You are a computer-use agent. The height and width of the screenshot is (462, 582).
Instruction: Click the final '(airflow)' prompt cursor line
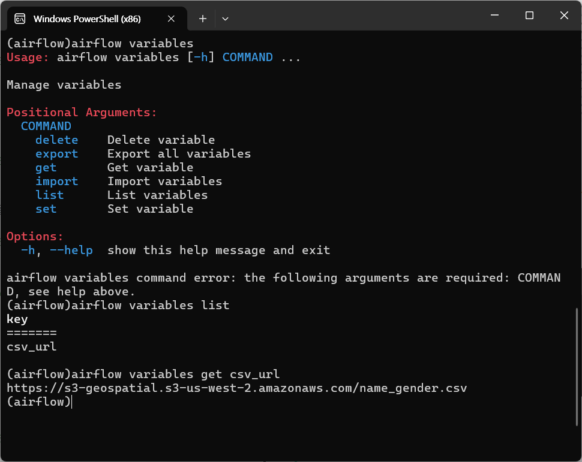click(x=39, y=402)
